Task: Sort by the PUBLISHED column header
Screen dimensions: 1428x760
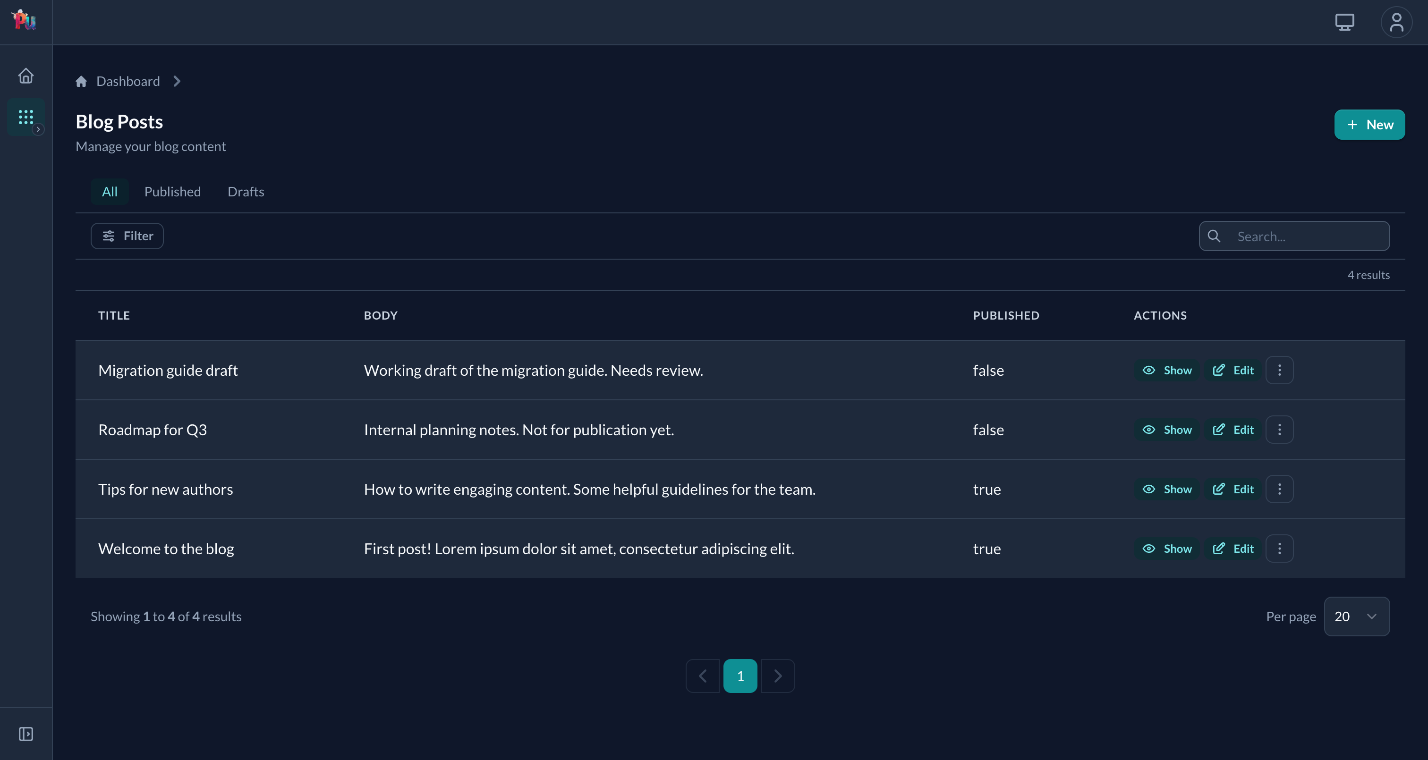Action: click(x=1006, y=315)
